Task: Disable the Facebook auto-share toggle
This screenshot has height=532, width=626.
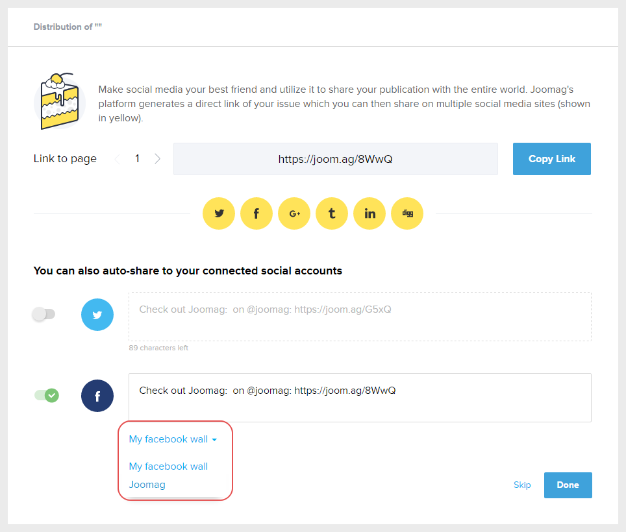Action: point(47,395)
